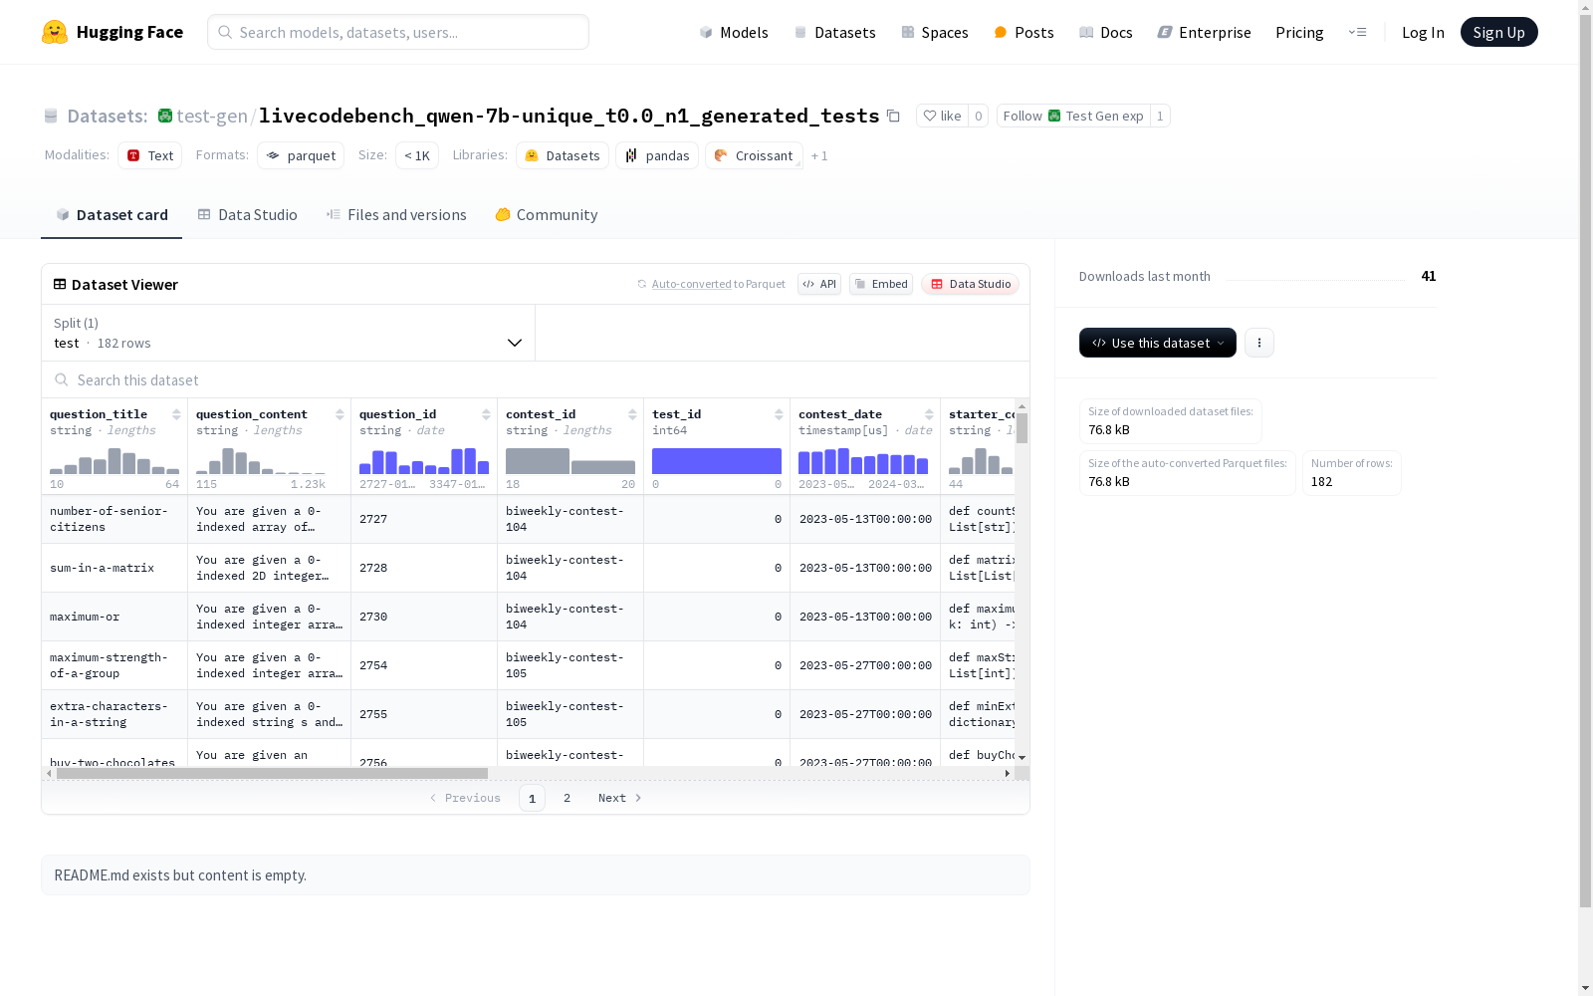Image resolution: width=1593 pixels, height=996 pixels.
Task: Click the Datasets library tag
Action: (x=563, y=155)
